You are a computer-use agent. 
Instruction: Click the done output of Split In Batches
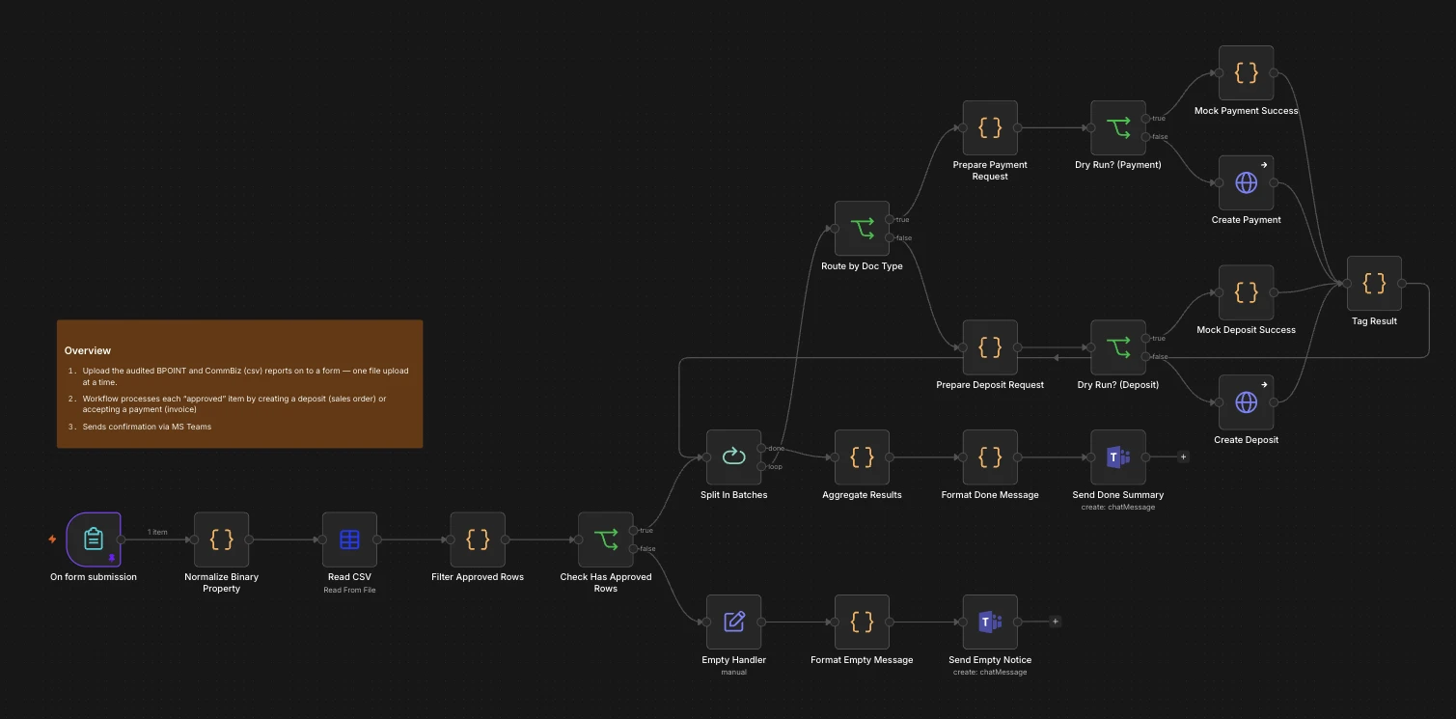click(761, 448)
